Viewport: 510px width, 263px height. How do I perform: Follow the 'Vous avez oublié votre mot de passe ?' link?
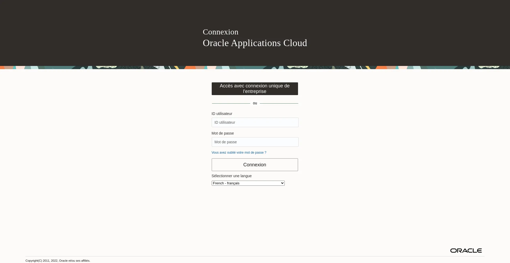pyautogui.click(x=239, y=152)
